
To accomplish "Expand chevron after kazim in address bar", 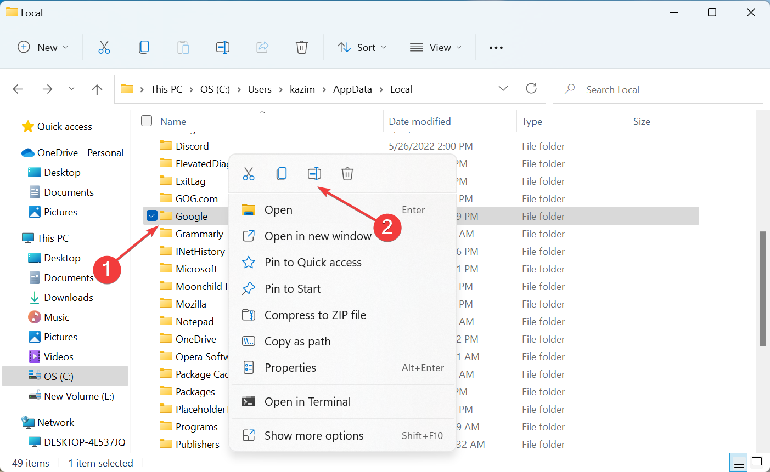I will point(324,89).
